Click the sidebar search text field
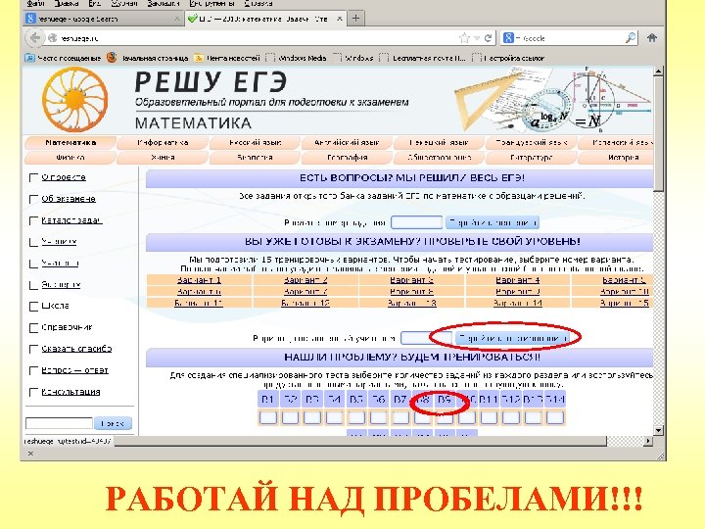 coord(59,423)
